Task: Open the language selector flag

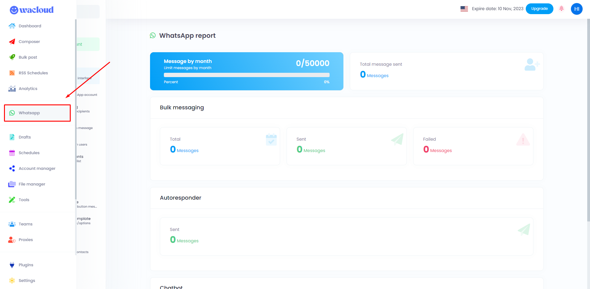Action: tap(464, 9)
